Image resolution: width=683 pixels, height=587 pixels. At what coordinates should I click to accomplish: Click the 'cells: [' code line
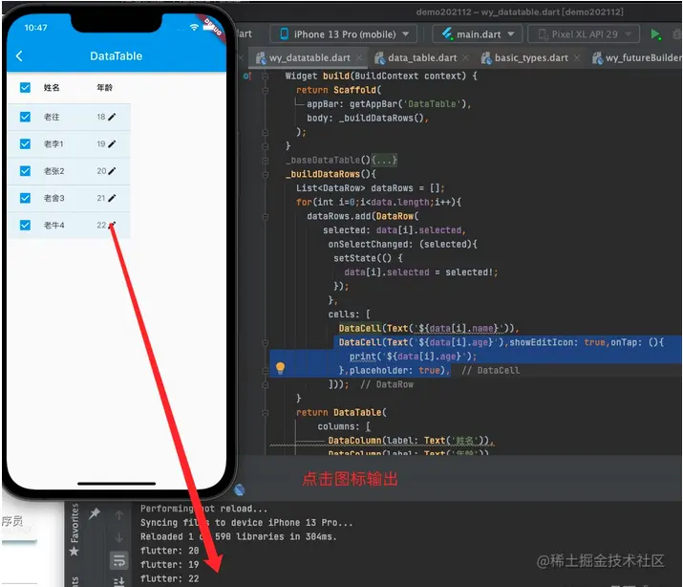tap(349, 315)
